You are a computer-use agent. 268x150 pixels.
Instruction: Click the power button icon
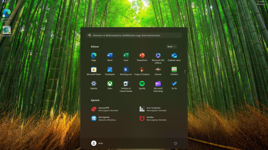[x=175, y=143]
